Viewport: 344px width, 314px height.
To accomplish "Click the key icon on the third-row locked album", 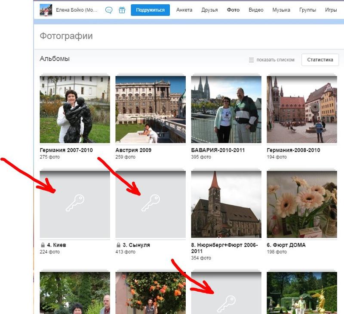I will tap(226, 303).
